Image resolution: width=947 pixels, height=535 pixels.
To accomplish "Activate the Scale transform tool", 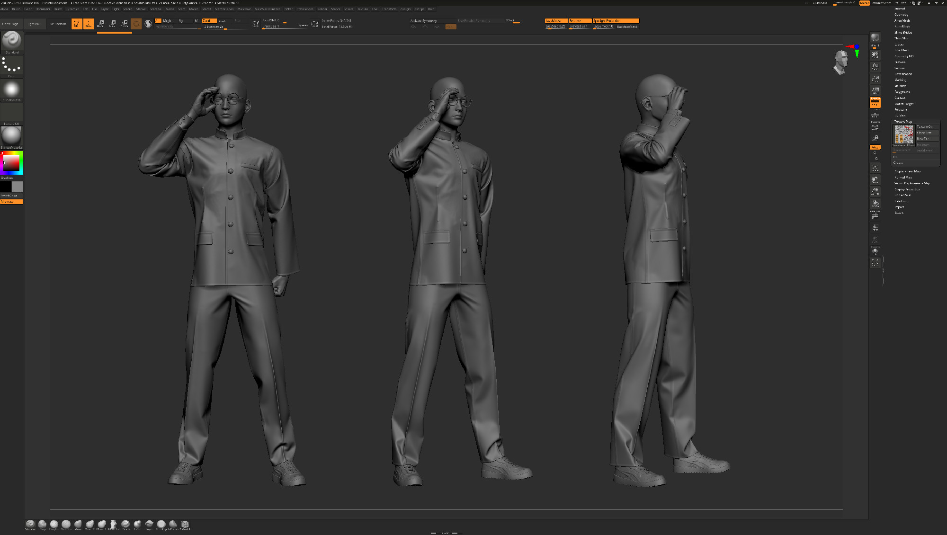I will pos(112,24).
